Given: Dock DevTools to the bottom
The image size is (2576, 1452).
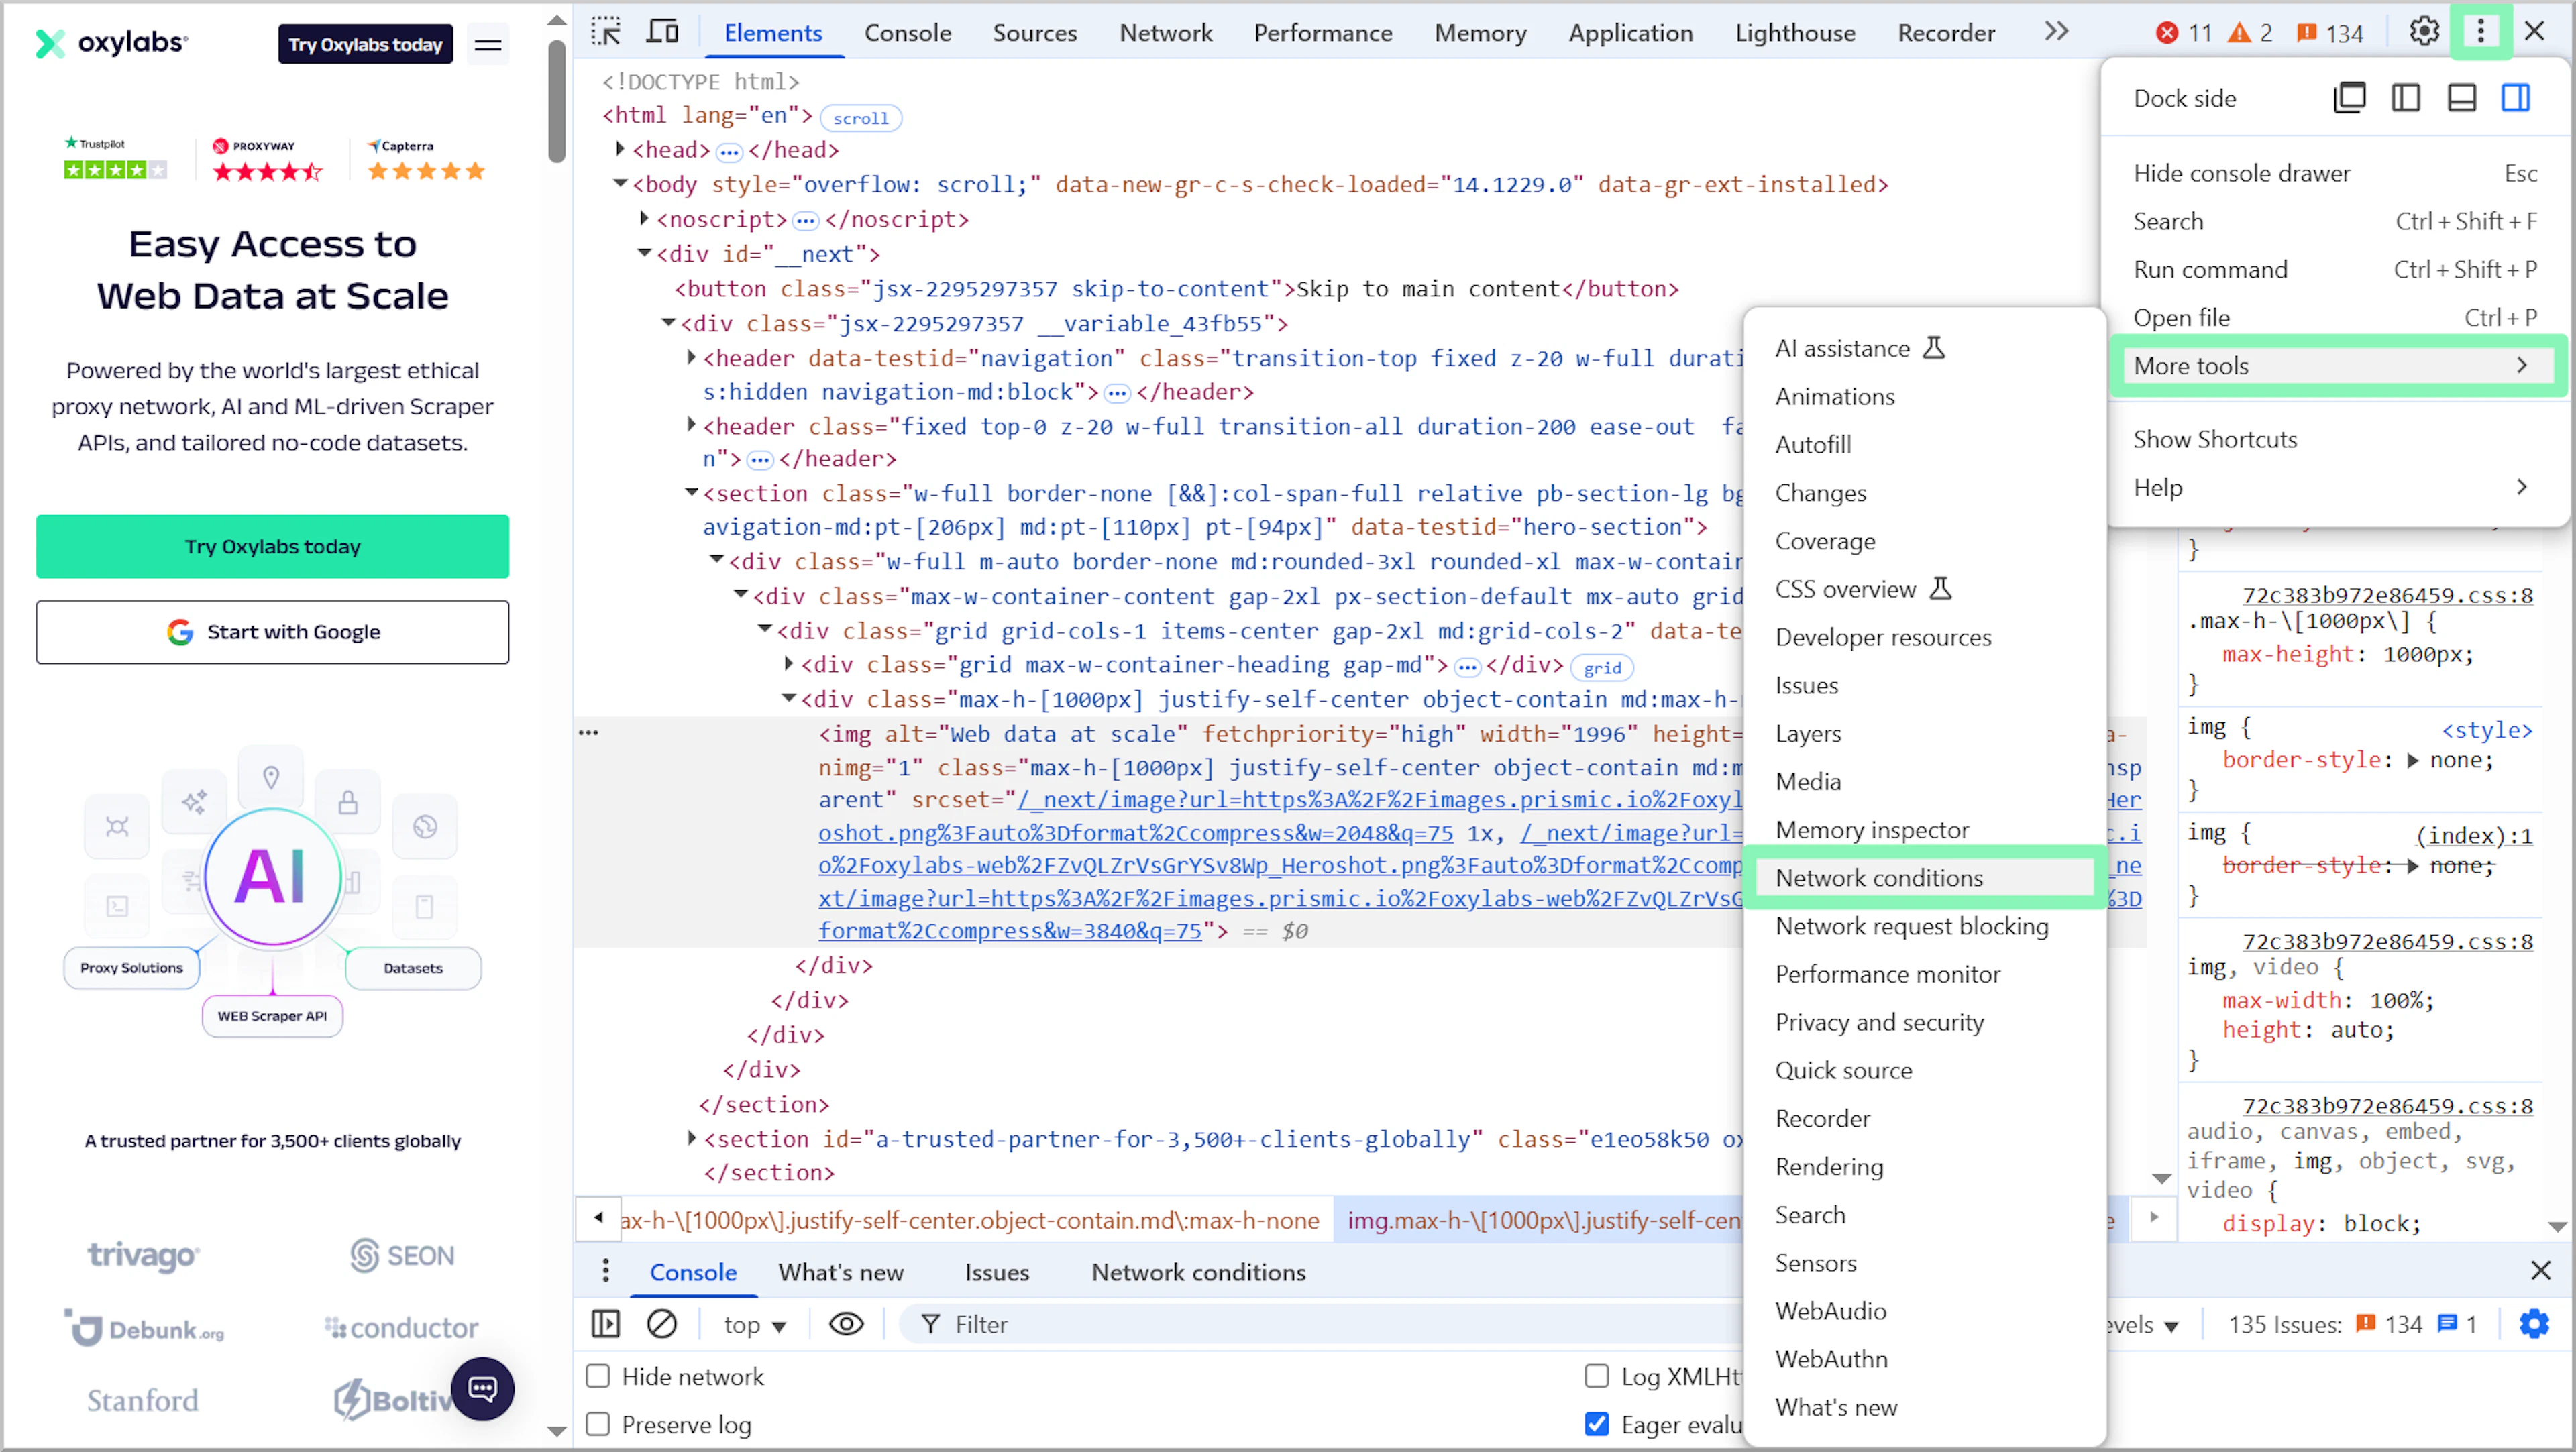Looking at the screenshot, I should pyautogui.click(x=2461, y=98).
